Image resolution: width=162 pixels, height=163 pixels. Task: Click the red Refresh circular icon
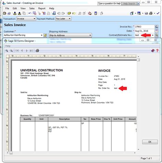[x=90, y=13]
